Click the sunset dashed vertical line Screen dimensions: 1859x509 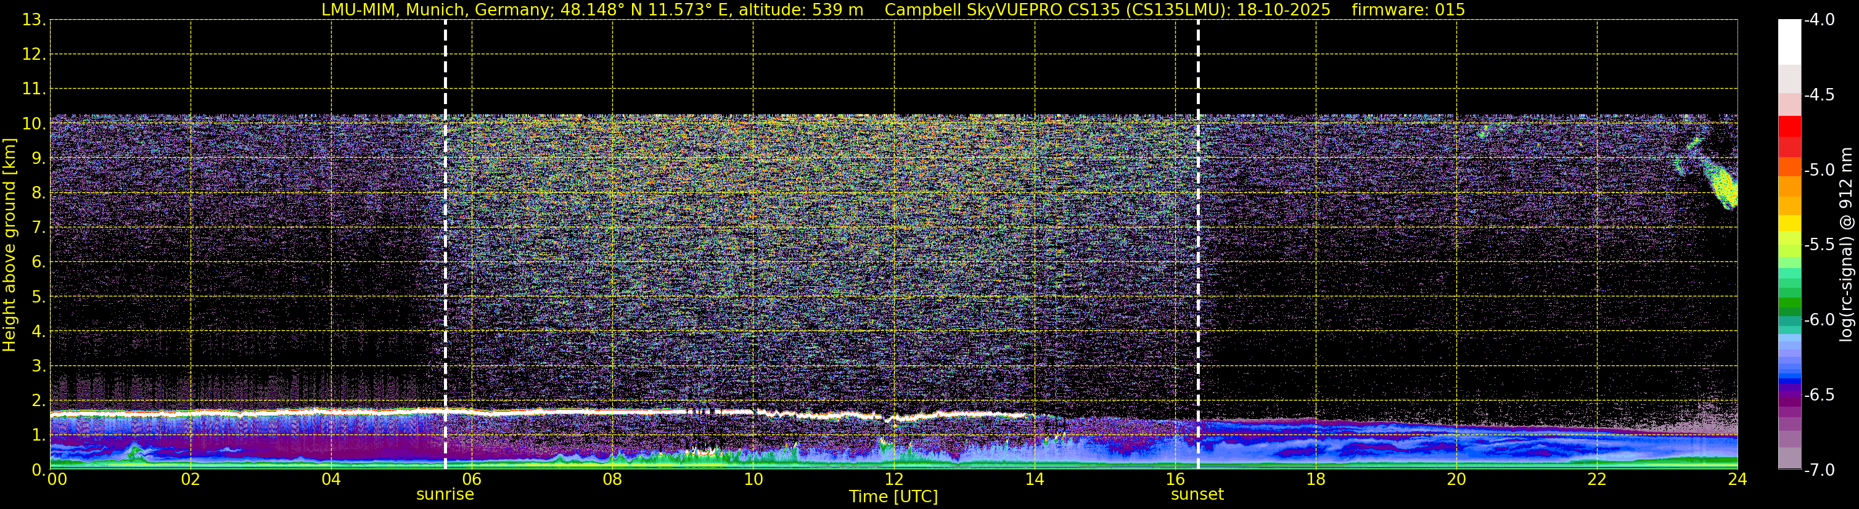click(1198, 245)
